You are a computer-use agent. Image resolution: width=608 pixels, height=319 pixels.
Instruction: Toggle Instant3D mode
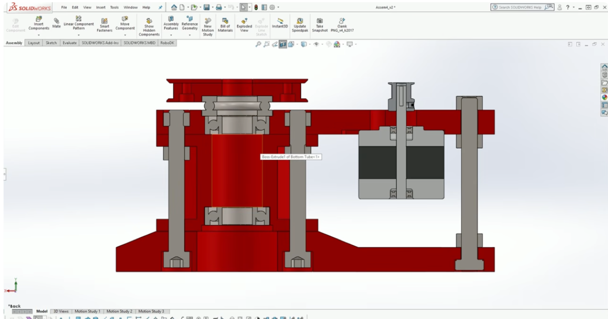(x=280, y=23)
